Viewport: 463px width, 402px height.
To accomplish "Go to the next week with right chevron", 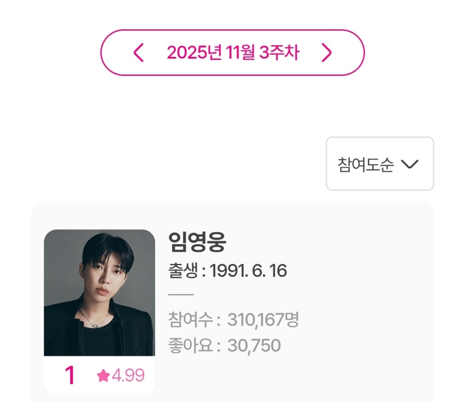I will tap(326, 53).
